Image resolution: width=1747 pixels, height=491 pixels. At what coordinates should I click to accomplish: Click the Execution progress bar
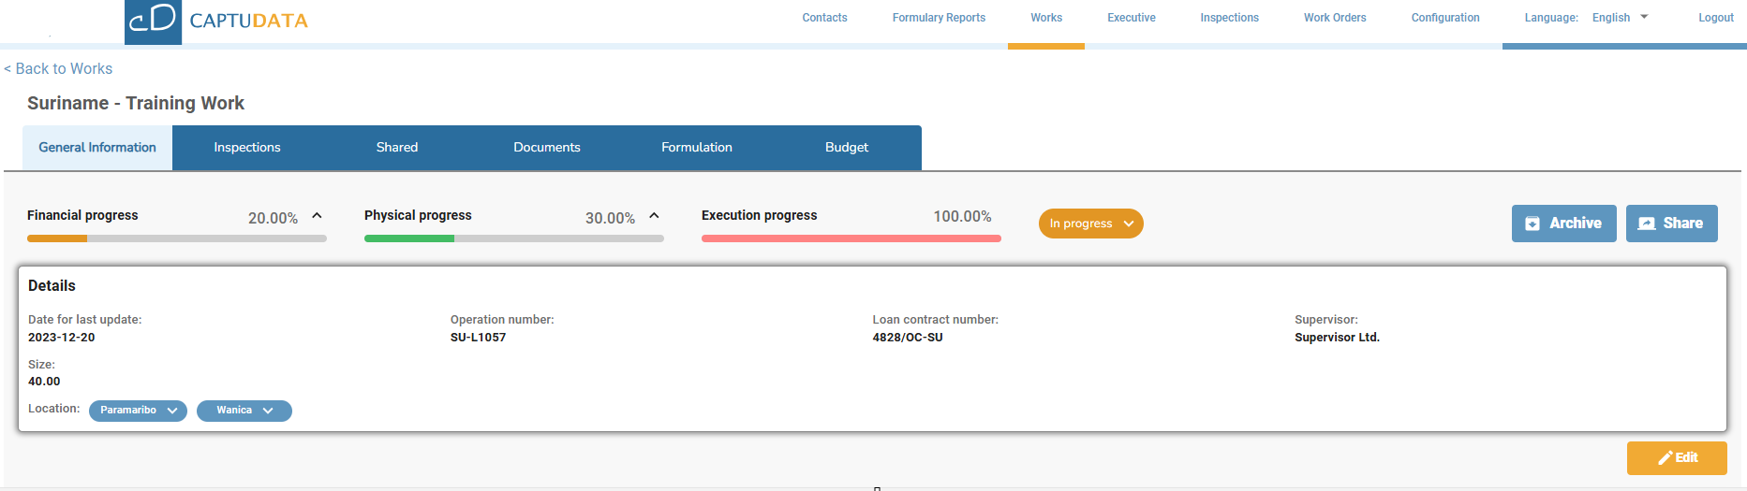[851, 238]
